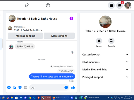Screen dimensions: 134x100
Task: Expand Customize chat section
Action: [105, 54]
